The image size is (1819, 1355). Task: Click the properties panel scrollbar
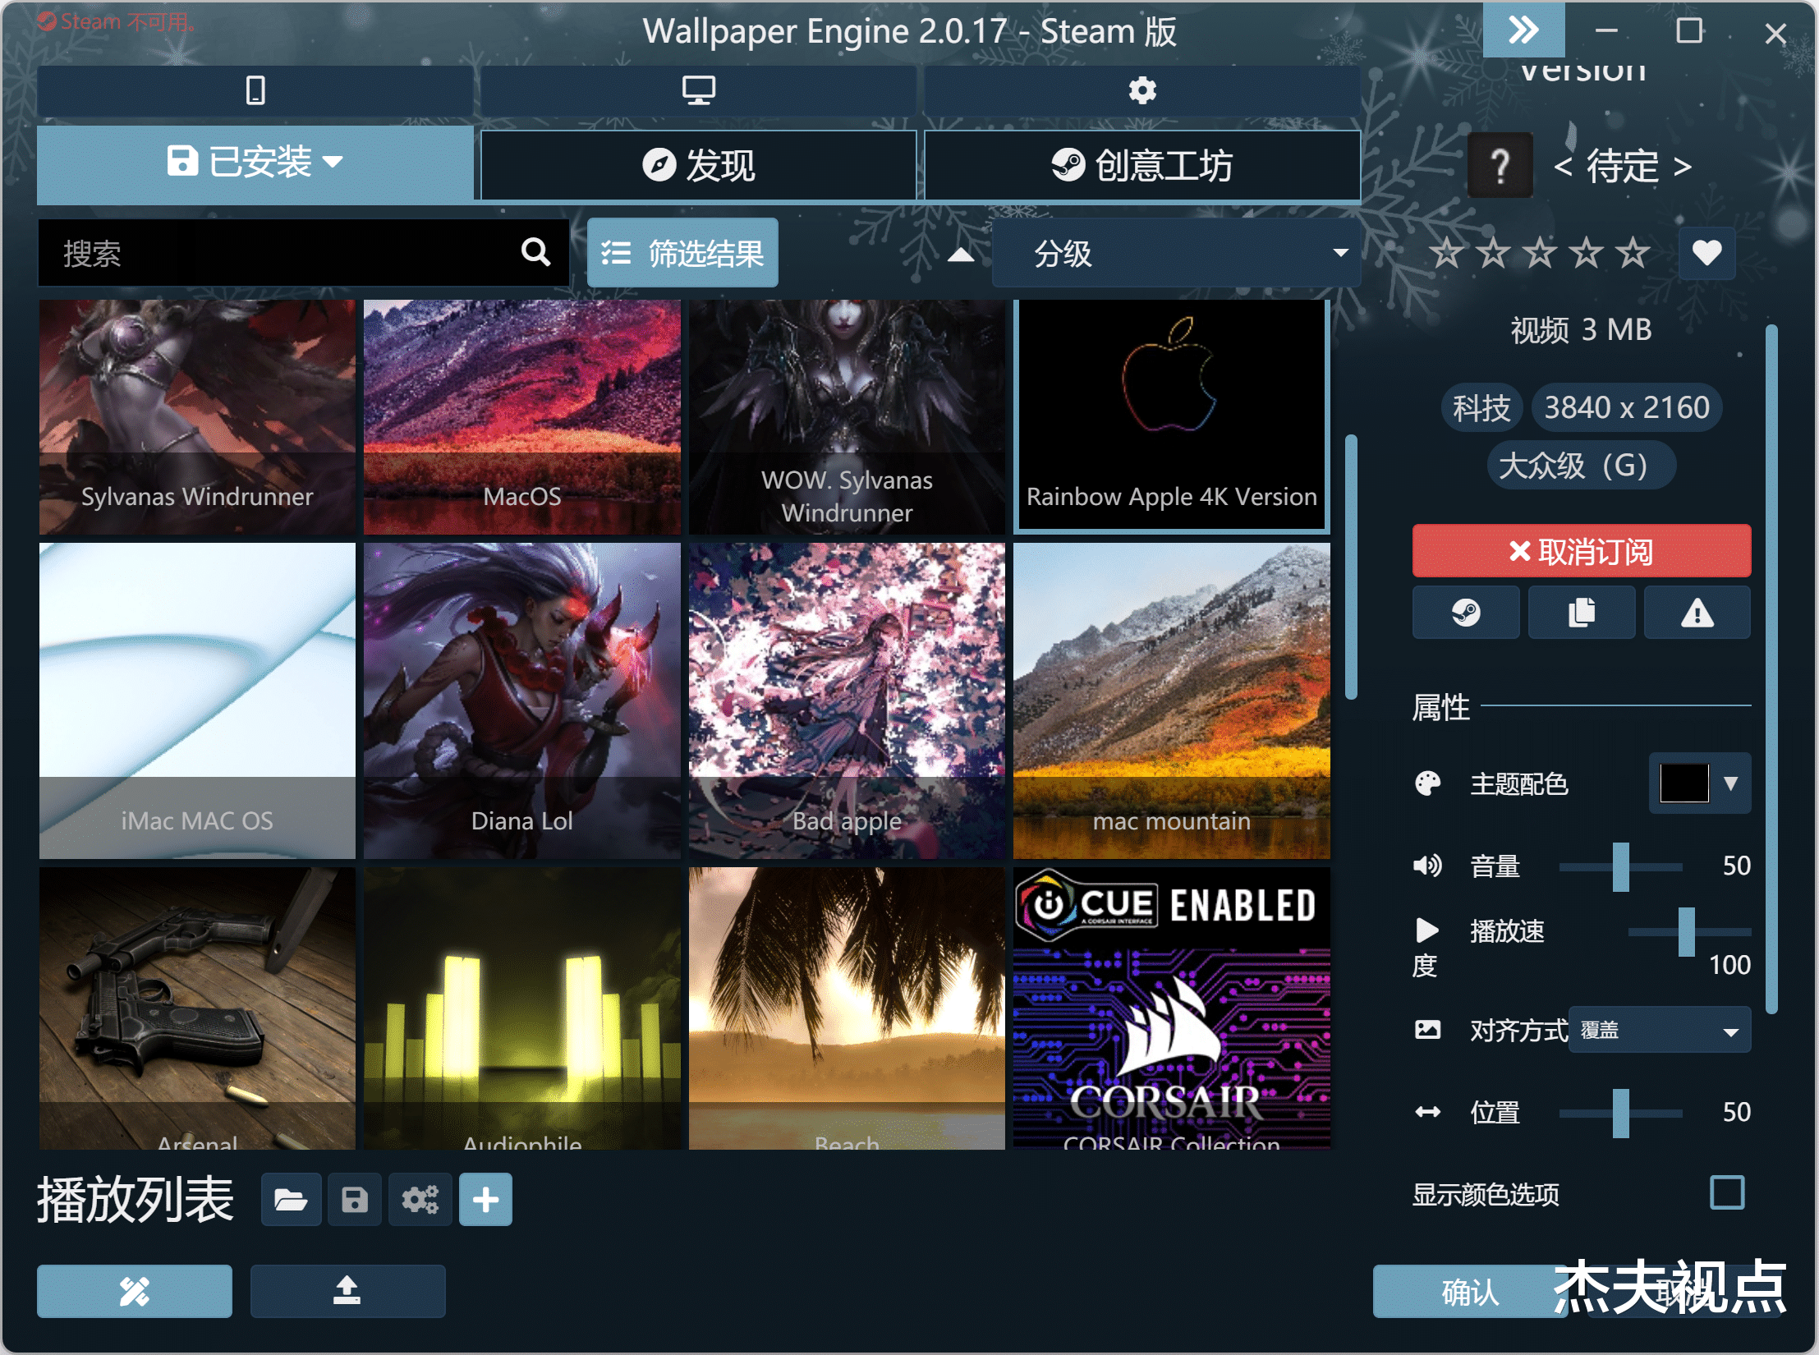1771,669
